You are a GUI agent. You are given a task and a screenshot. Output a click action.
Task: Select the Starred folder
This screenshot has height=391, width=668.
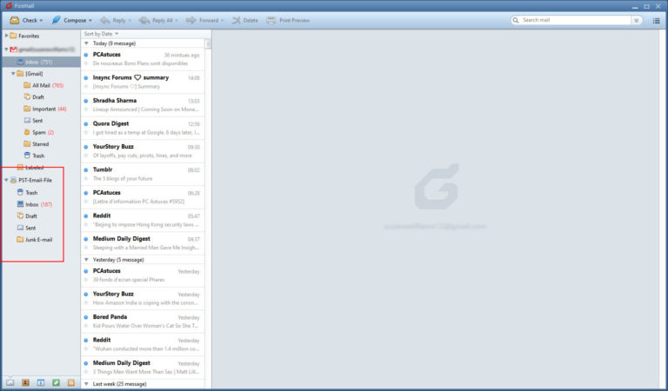point(37,144)
